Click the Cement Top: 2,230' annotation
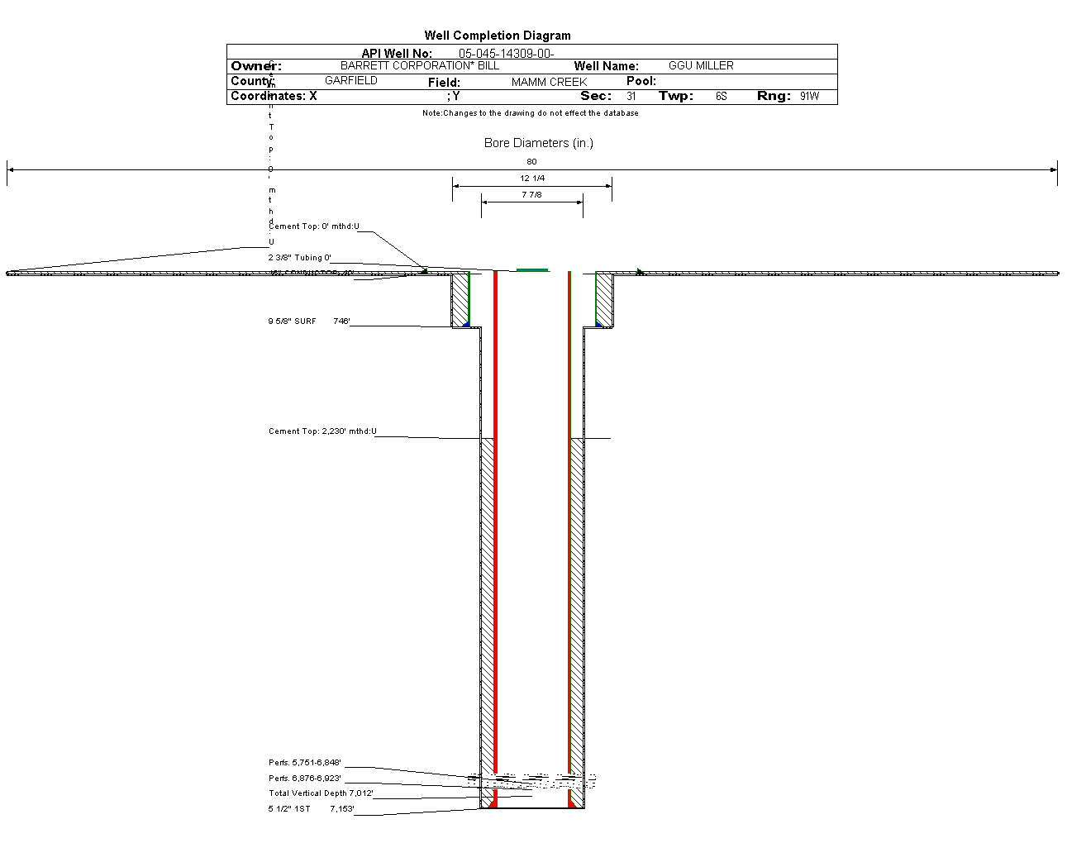1067x843 pixels. 322,431
